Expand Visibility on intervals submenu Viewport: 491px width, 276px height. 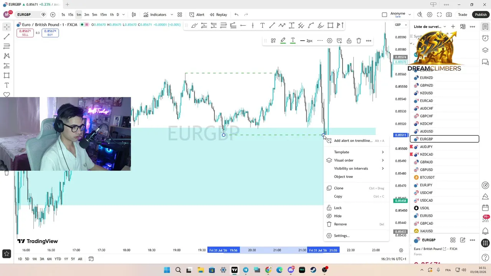[x=356, y=168]
